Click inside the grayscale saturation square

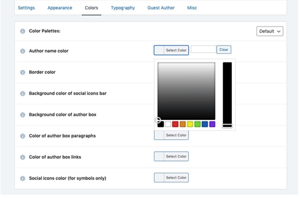(x=186, y=91)
